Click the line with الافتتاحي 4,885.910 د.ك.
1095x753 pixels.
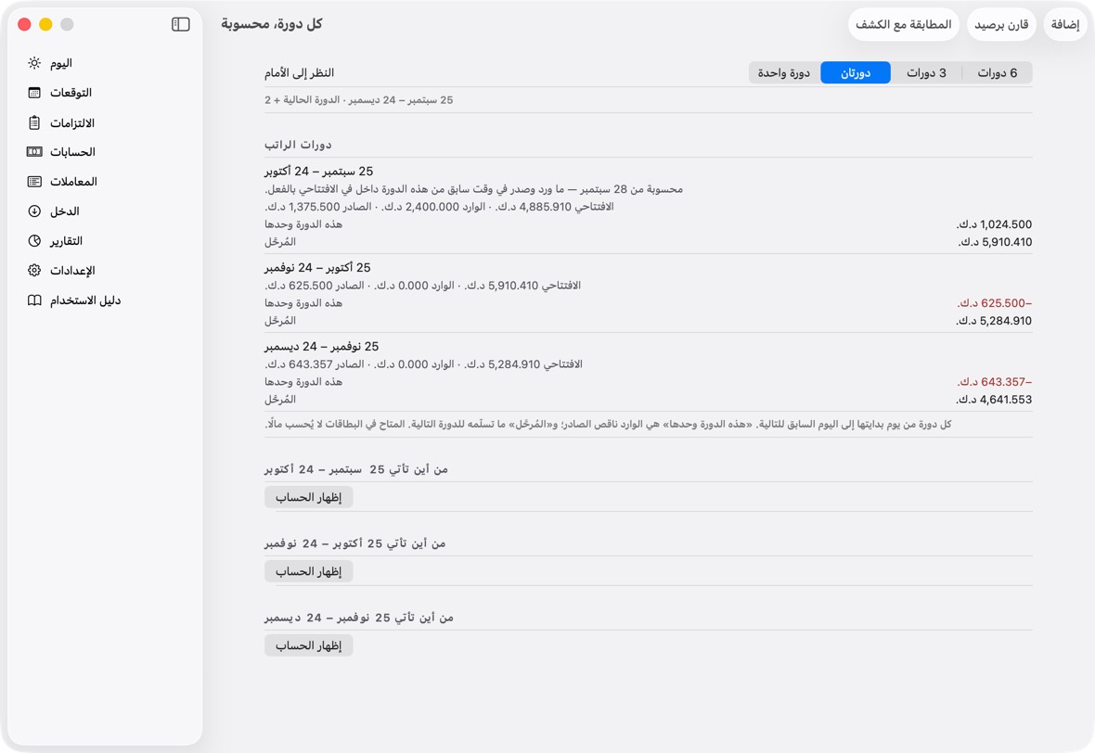coord(439,207)
